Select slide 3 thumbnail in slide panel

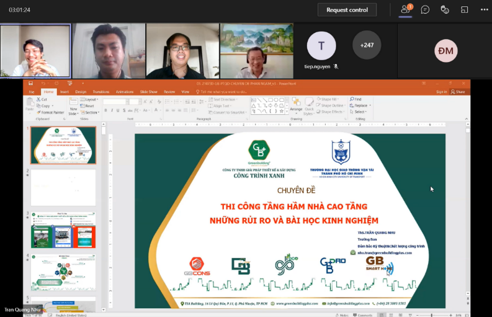[63, 230]
